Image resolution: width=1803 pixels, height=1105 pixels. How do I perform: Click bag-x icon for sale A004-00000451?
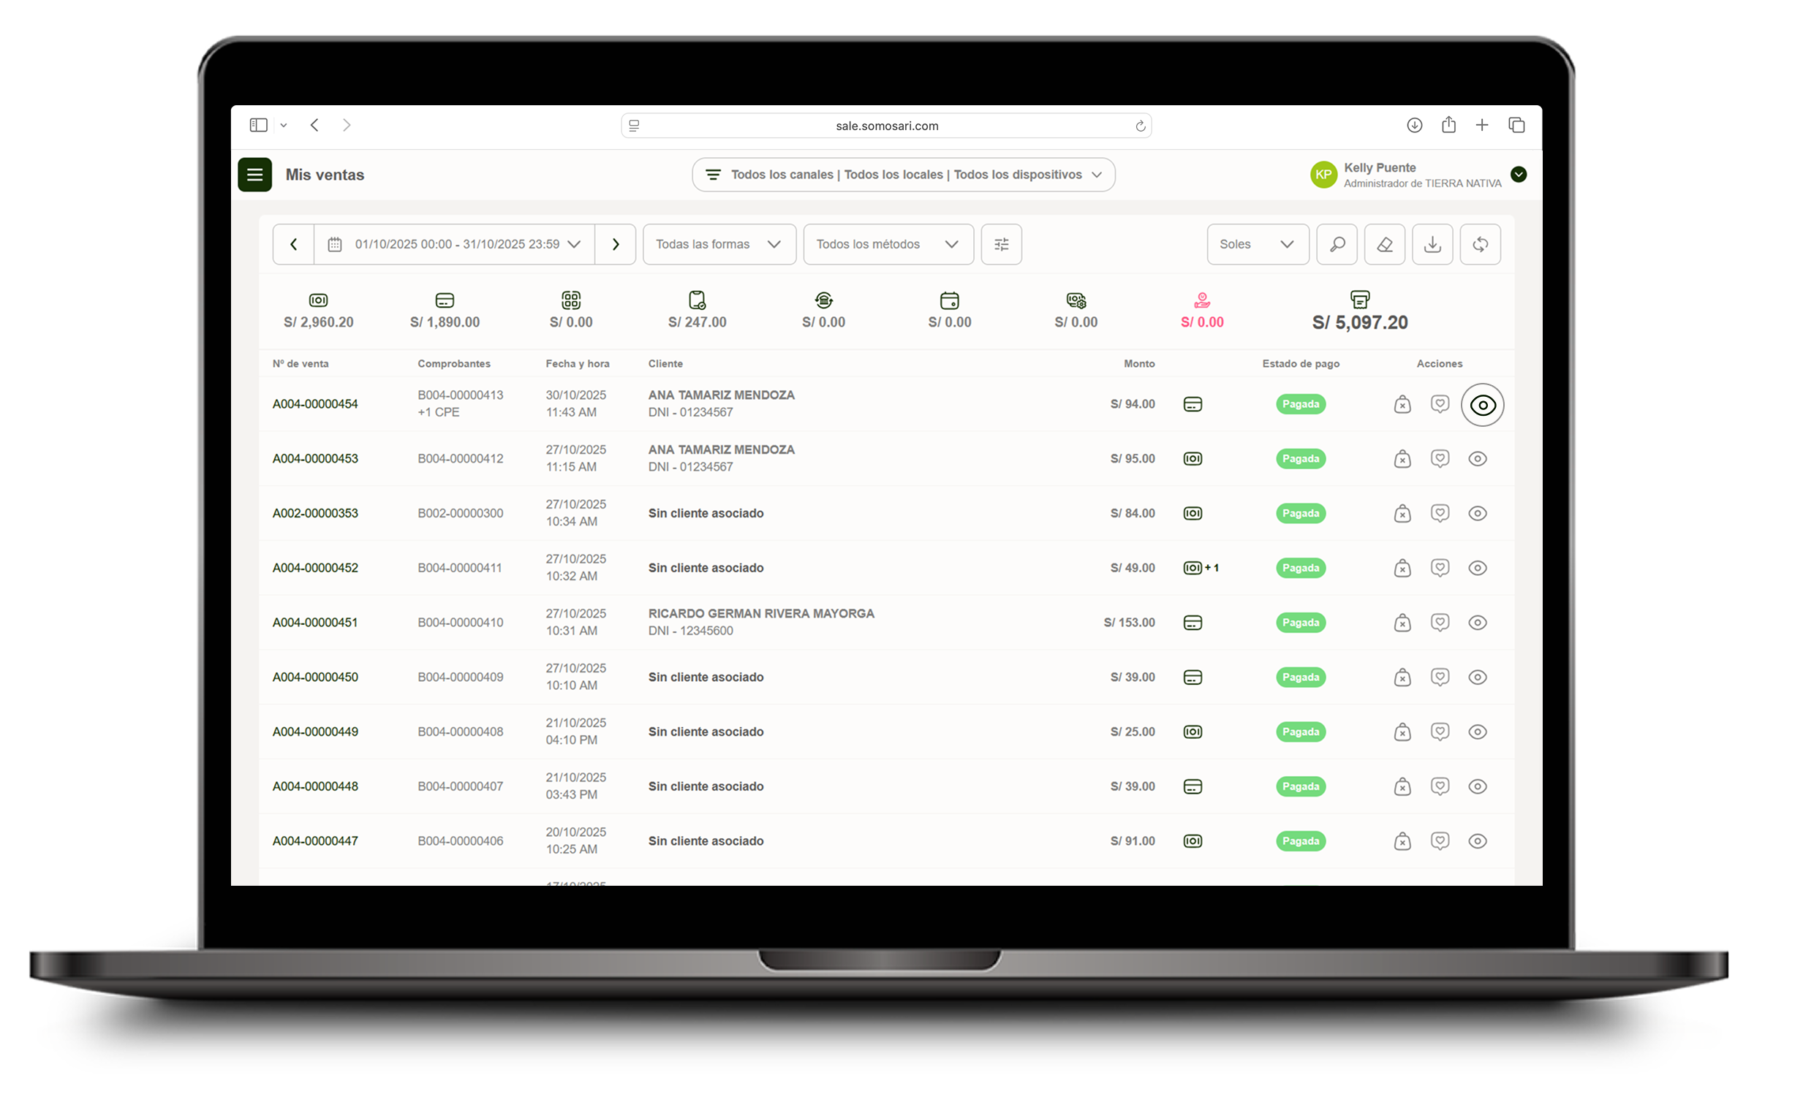click(x=1402, y=623)
